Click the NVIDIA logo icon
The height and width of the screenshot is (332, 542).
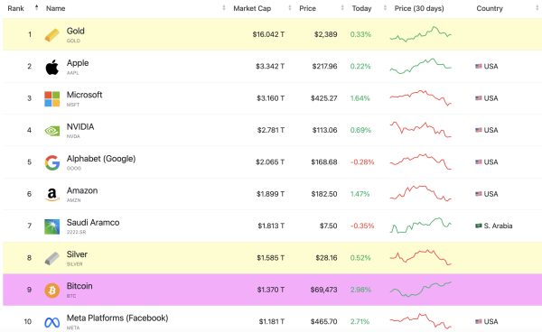coord(51,131)
